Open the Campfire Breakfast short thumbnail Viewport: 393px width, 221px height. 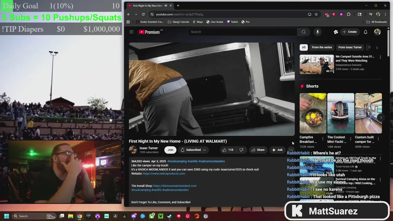(313, 113)
